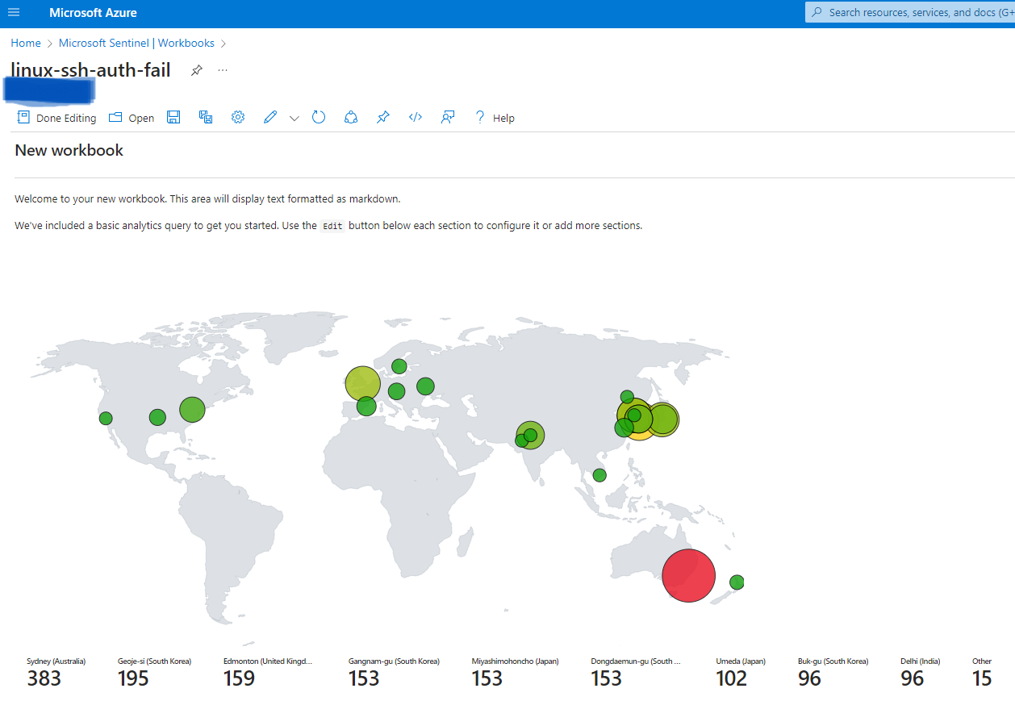Screen dimensions: 1015x701
Task: Open the ellipsis more options next to title
Action: click(223, 70)
